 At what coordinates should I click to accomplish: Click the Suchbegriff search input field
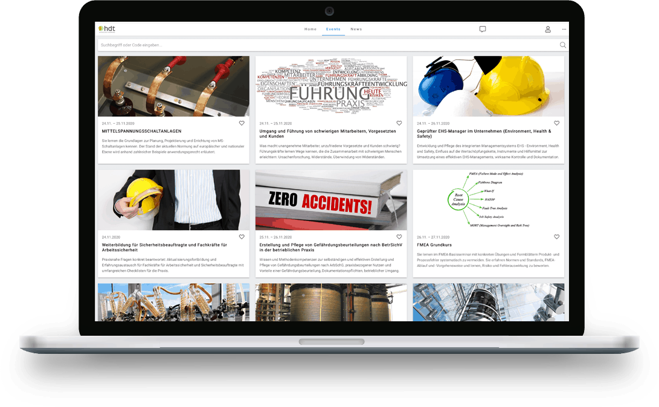click(326, 45)
